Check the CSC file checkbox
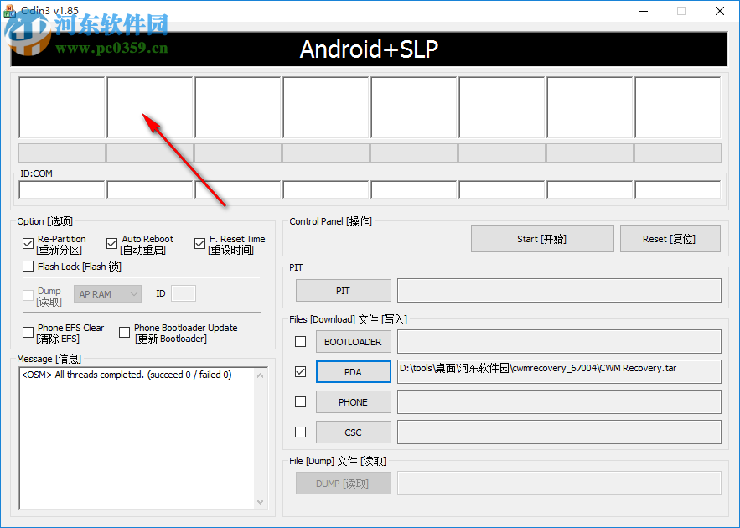740x528 pixels. (x=299, y=432)
